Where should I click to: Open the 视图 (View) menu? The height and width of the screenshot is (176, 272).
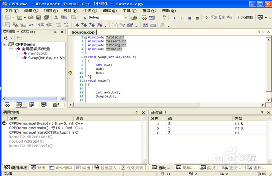[x=51, y=11]
